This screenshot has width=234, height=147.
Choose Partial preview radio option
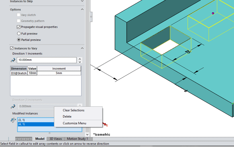(x=18, y=40)
